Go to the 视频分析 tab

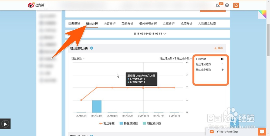pos(187,24)
